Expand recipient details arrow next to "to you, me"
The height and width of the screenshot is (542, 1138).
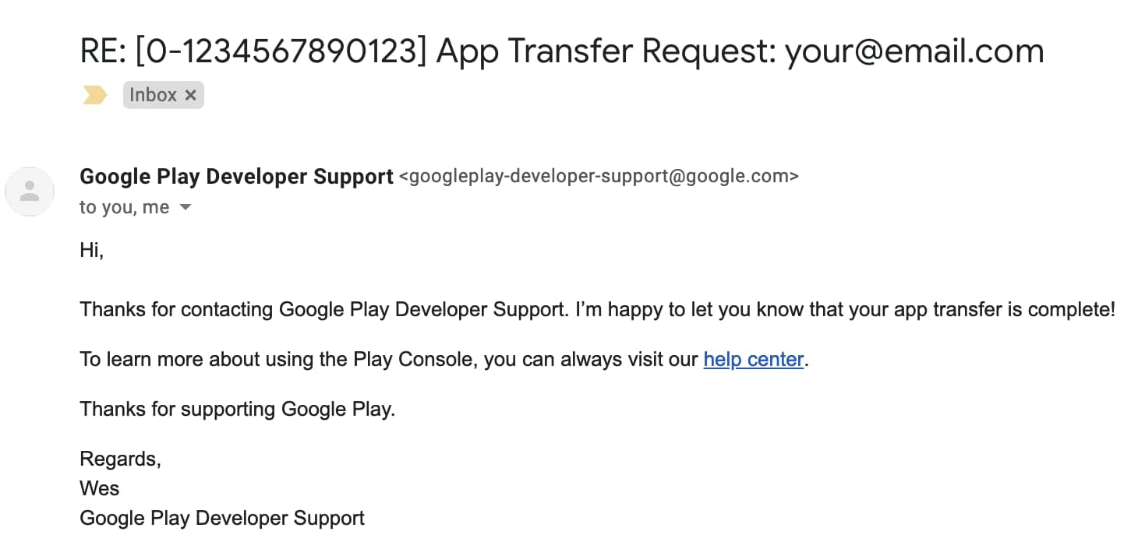coord(186,208)
